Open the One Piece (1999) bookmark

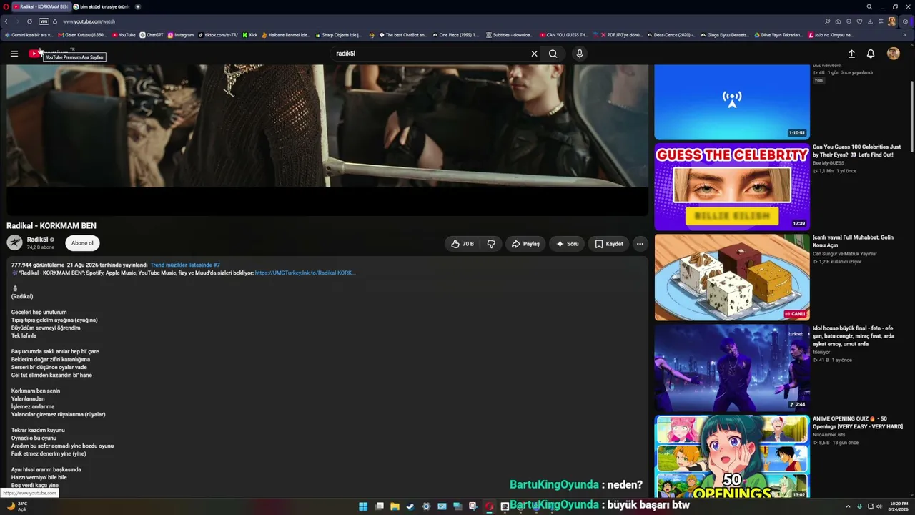(456, 35)
